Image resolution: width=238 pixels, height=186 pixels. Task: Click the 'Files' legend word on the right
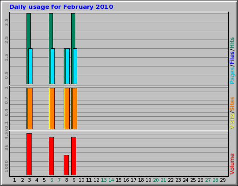point(232,58)
